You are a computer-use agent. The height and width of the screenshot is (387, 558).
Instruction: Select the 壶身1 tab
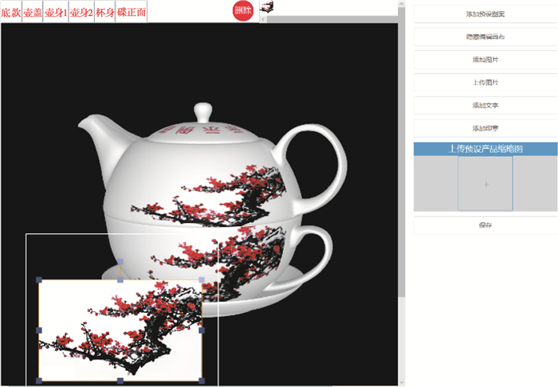pos(56,12)
